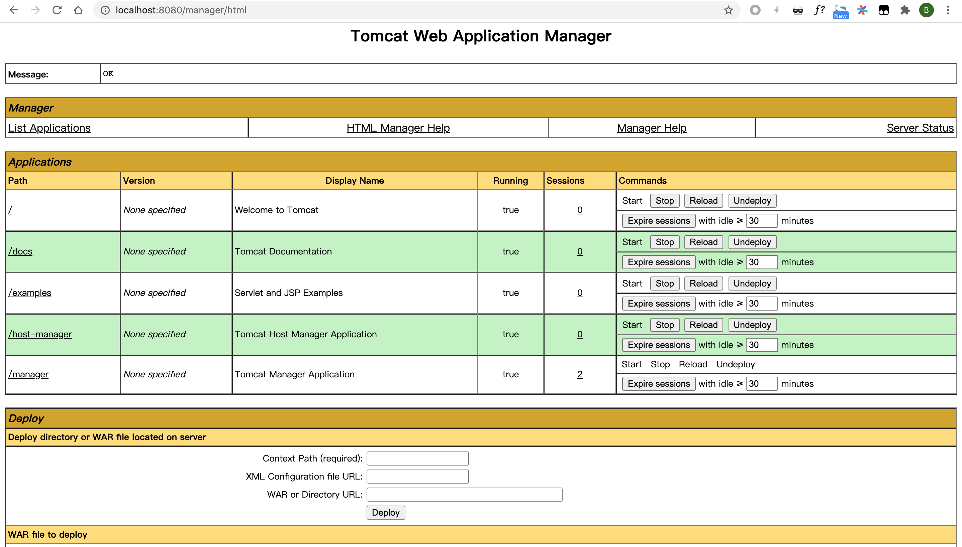
Task: Click the site info icon in address bar
Action: coord(105,10)
